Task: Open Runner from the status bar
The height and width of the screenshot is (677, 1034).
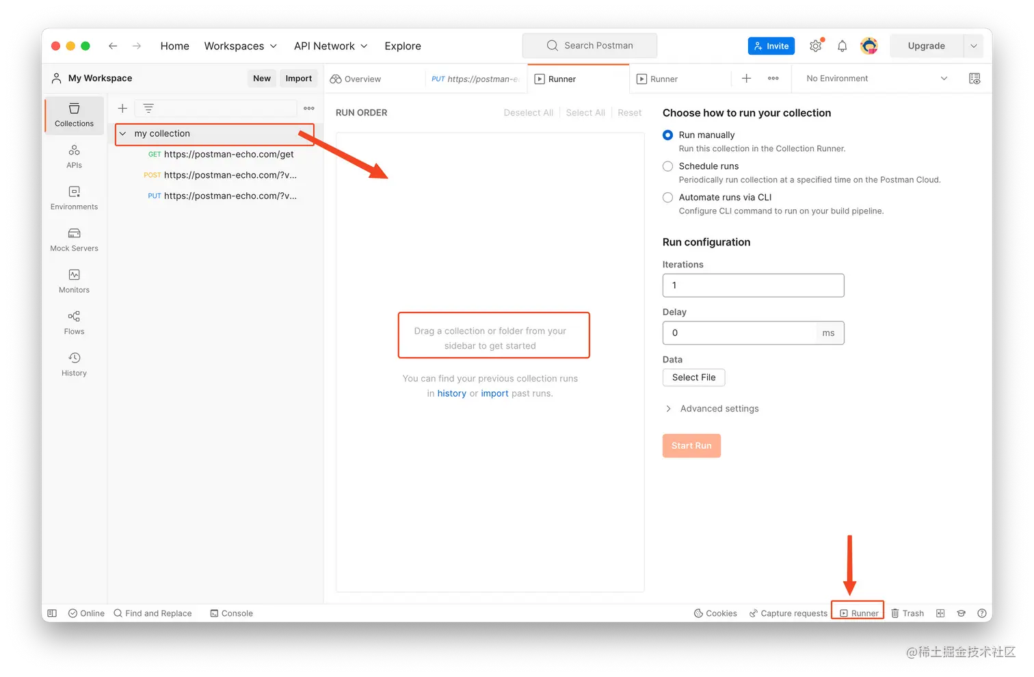Action: click(859, 613)
